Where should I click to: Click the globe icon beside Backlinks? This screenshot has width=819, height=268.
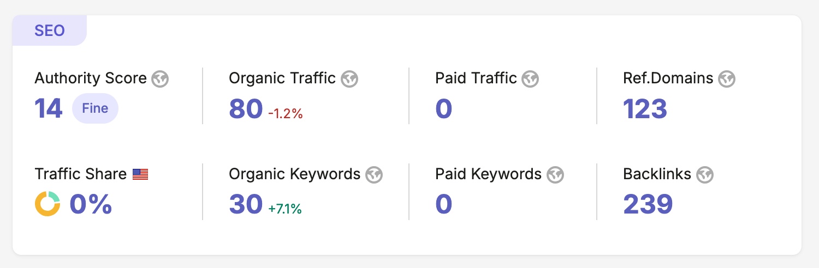[x=705, y=175]
